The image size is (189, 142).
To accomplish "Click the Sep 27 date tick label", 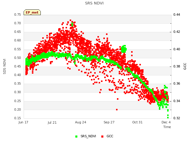I will point(109,122).
